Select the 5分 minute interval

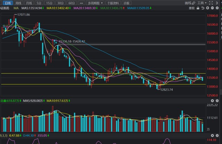click(x=39, y=3)
